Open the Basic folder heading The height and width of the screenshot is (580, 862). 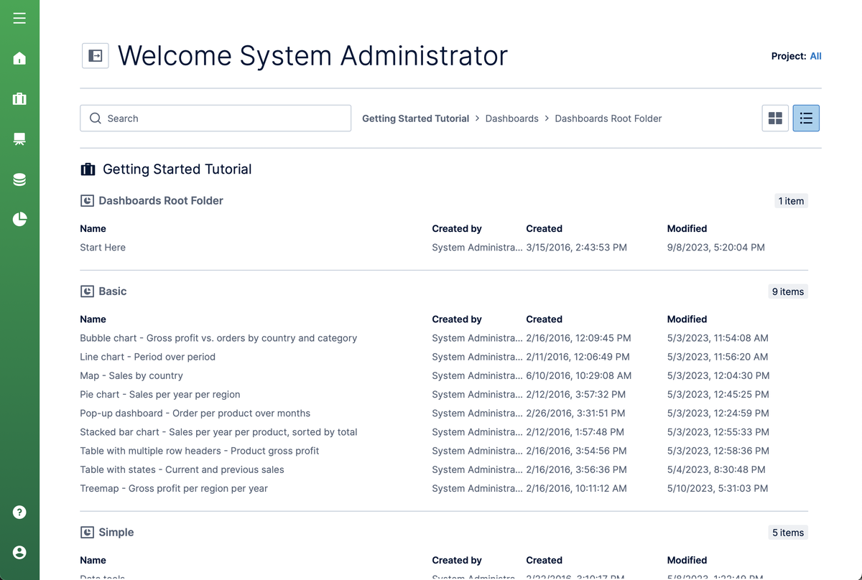point(113,291)
